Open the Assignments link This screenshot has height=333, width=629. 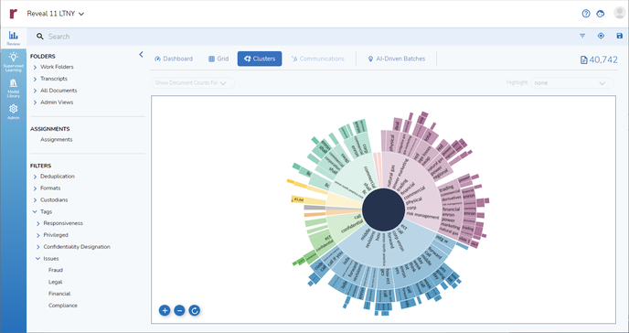pyautogui.click(x=56, y=140)
